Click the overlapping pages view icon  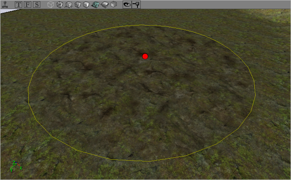tap(113, 5)
